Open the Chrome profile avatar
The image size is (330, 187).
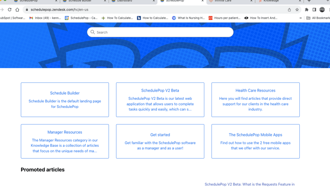(x=322, y=10)
